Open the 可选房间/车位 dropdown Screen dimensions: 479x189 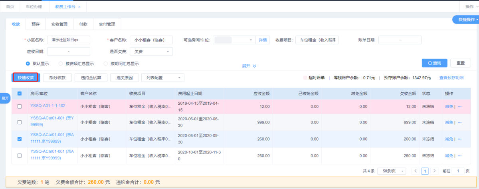click(x=234, y=40)
